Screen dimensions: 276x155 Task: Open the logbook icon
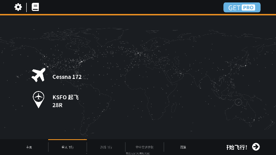tap(35, 7)
